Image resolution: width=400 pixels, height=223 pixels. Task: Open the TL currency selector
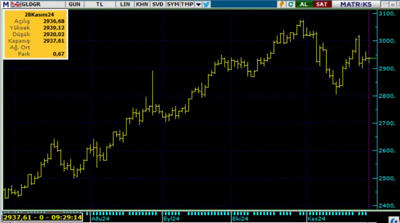pos(100,4)
